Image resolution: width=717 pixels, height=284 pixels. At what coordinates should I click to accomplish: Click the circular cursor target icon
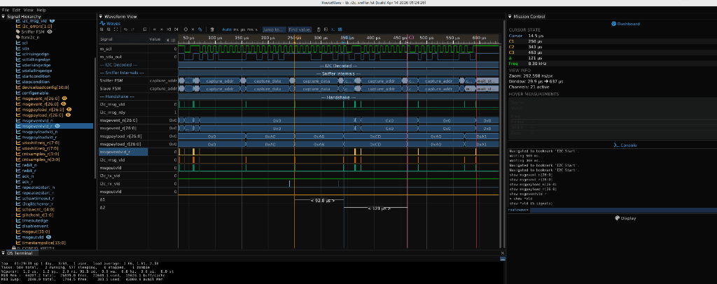click(185, 29)
